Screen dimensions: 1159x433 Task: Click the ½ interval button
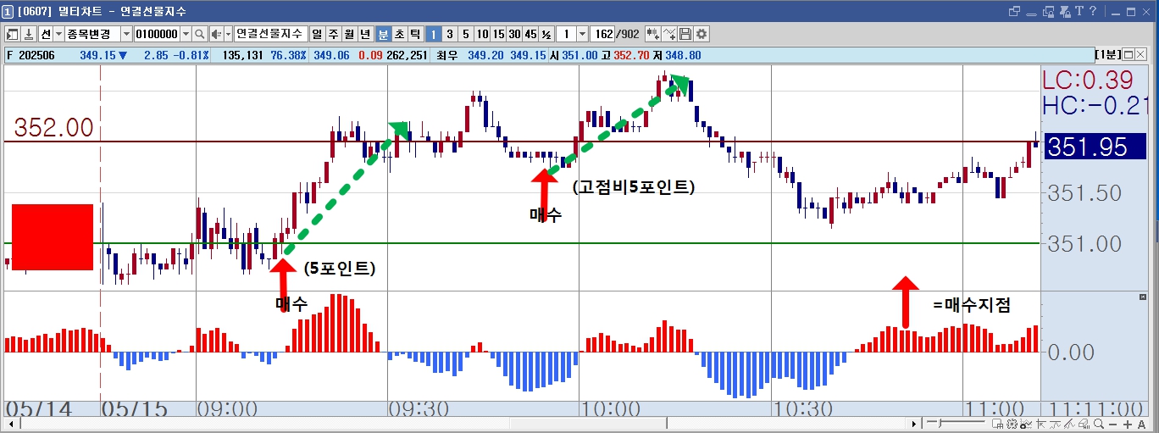[x=546, y=34]
